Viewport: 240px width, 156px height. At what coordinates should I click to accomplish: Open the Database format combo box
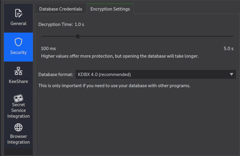click(x=156, y=75)
